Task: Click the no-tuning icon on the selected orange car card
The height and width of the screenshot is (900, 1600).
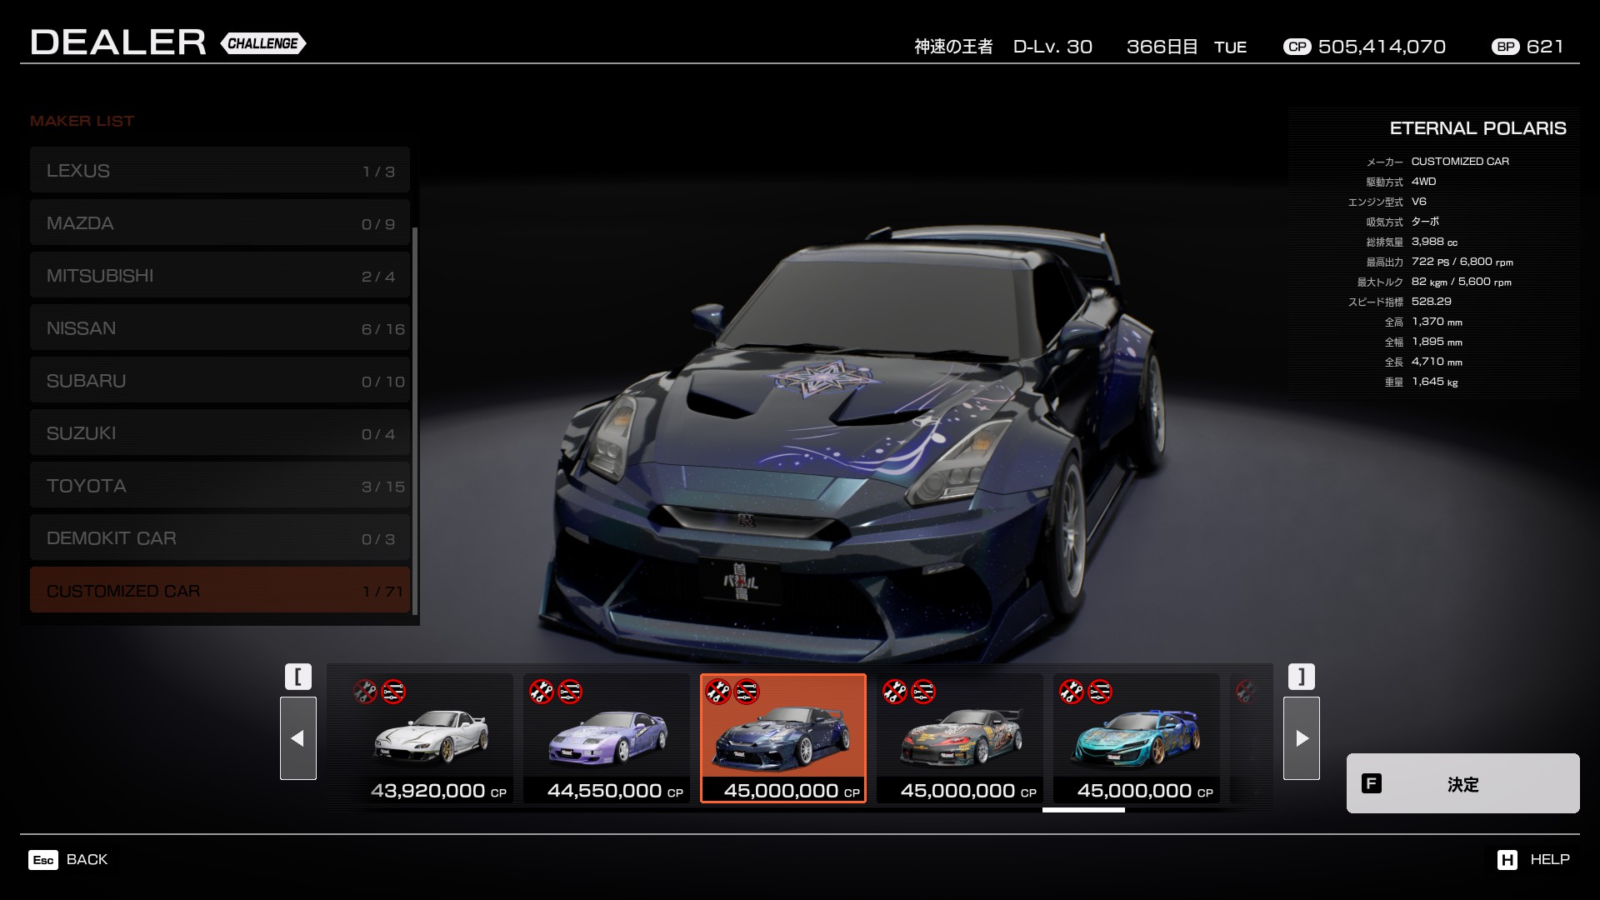Action: pos(718,692)
